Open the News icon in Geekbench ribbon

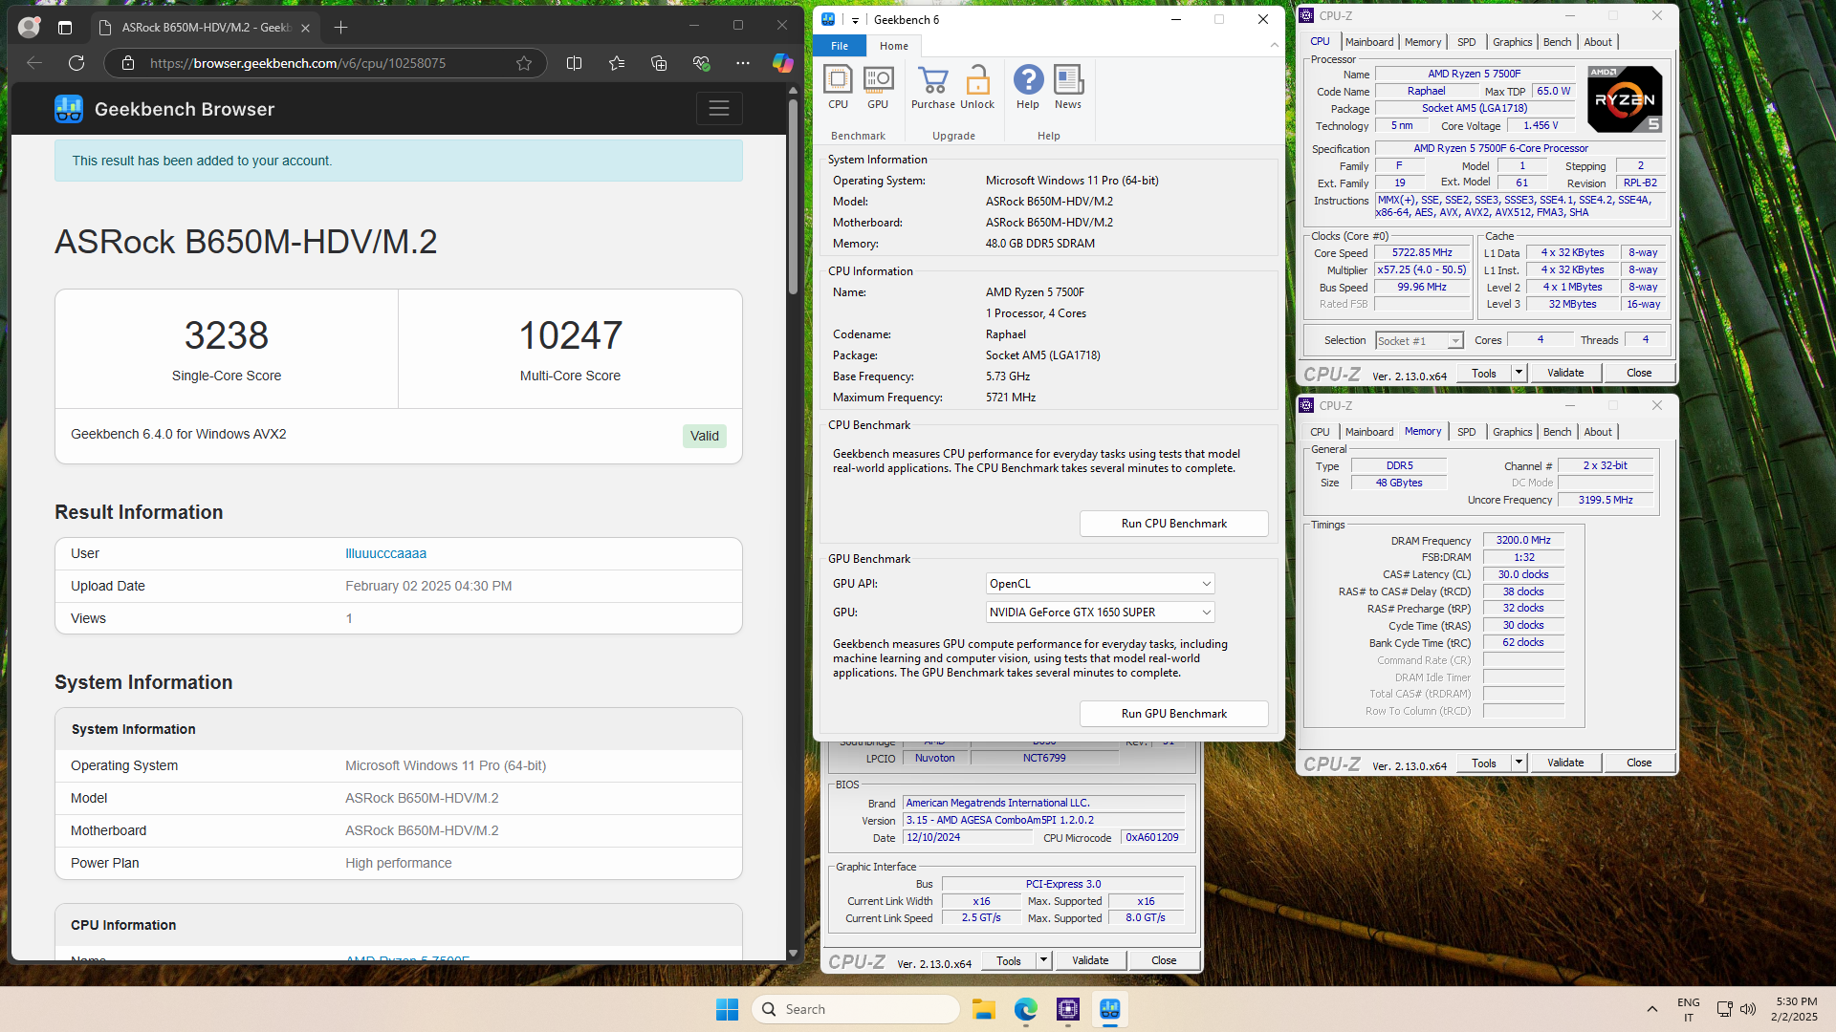[x=1068, y=88]
